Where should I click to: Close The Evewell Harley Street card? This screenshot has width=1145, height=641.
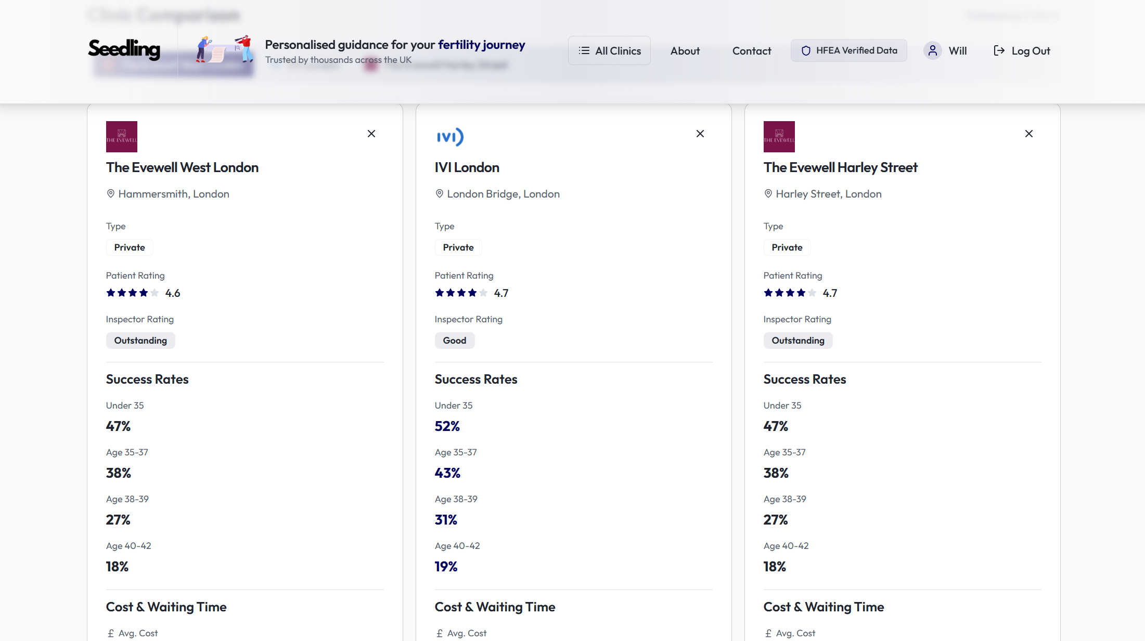pyautogui.click(x=1029, y=134)
